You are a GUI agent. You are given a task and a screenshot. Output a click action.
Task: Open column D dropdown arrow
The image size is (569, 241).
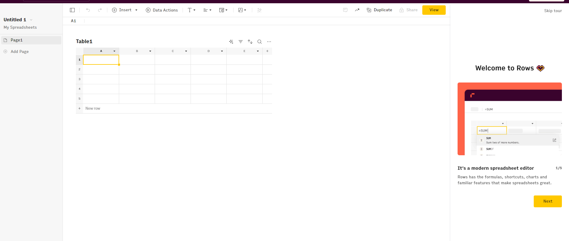[x=222, y=51]
